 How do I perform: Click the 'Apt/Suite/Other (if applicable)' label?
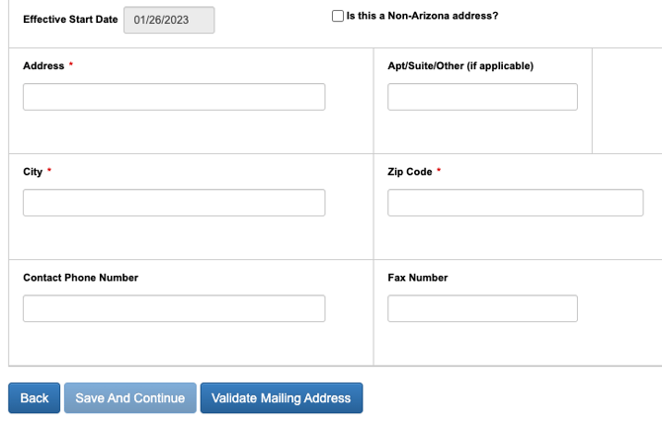[460, 66]
